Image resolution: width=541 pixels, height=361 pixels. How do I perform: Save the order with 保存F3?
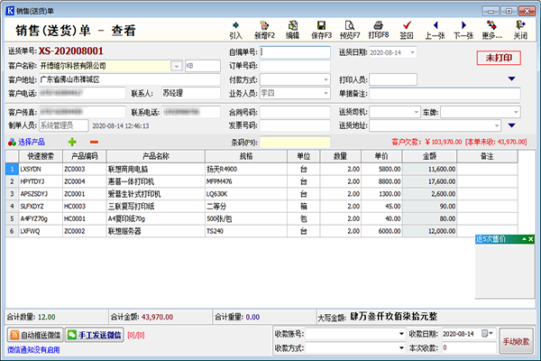321,30
